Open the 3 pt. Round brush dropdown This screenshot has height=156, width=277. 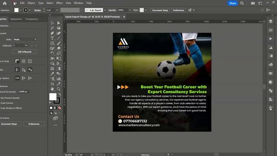pyautogui.click(x=105, y=10)
